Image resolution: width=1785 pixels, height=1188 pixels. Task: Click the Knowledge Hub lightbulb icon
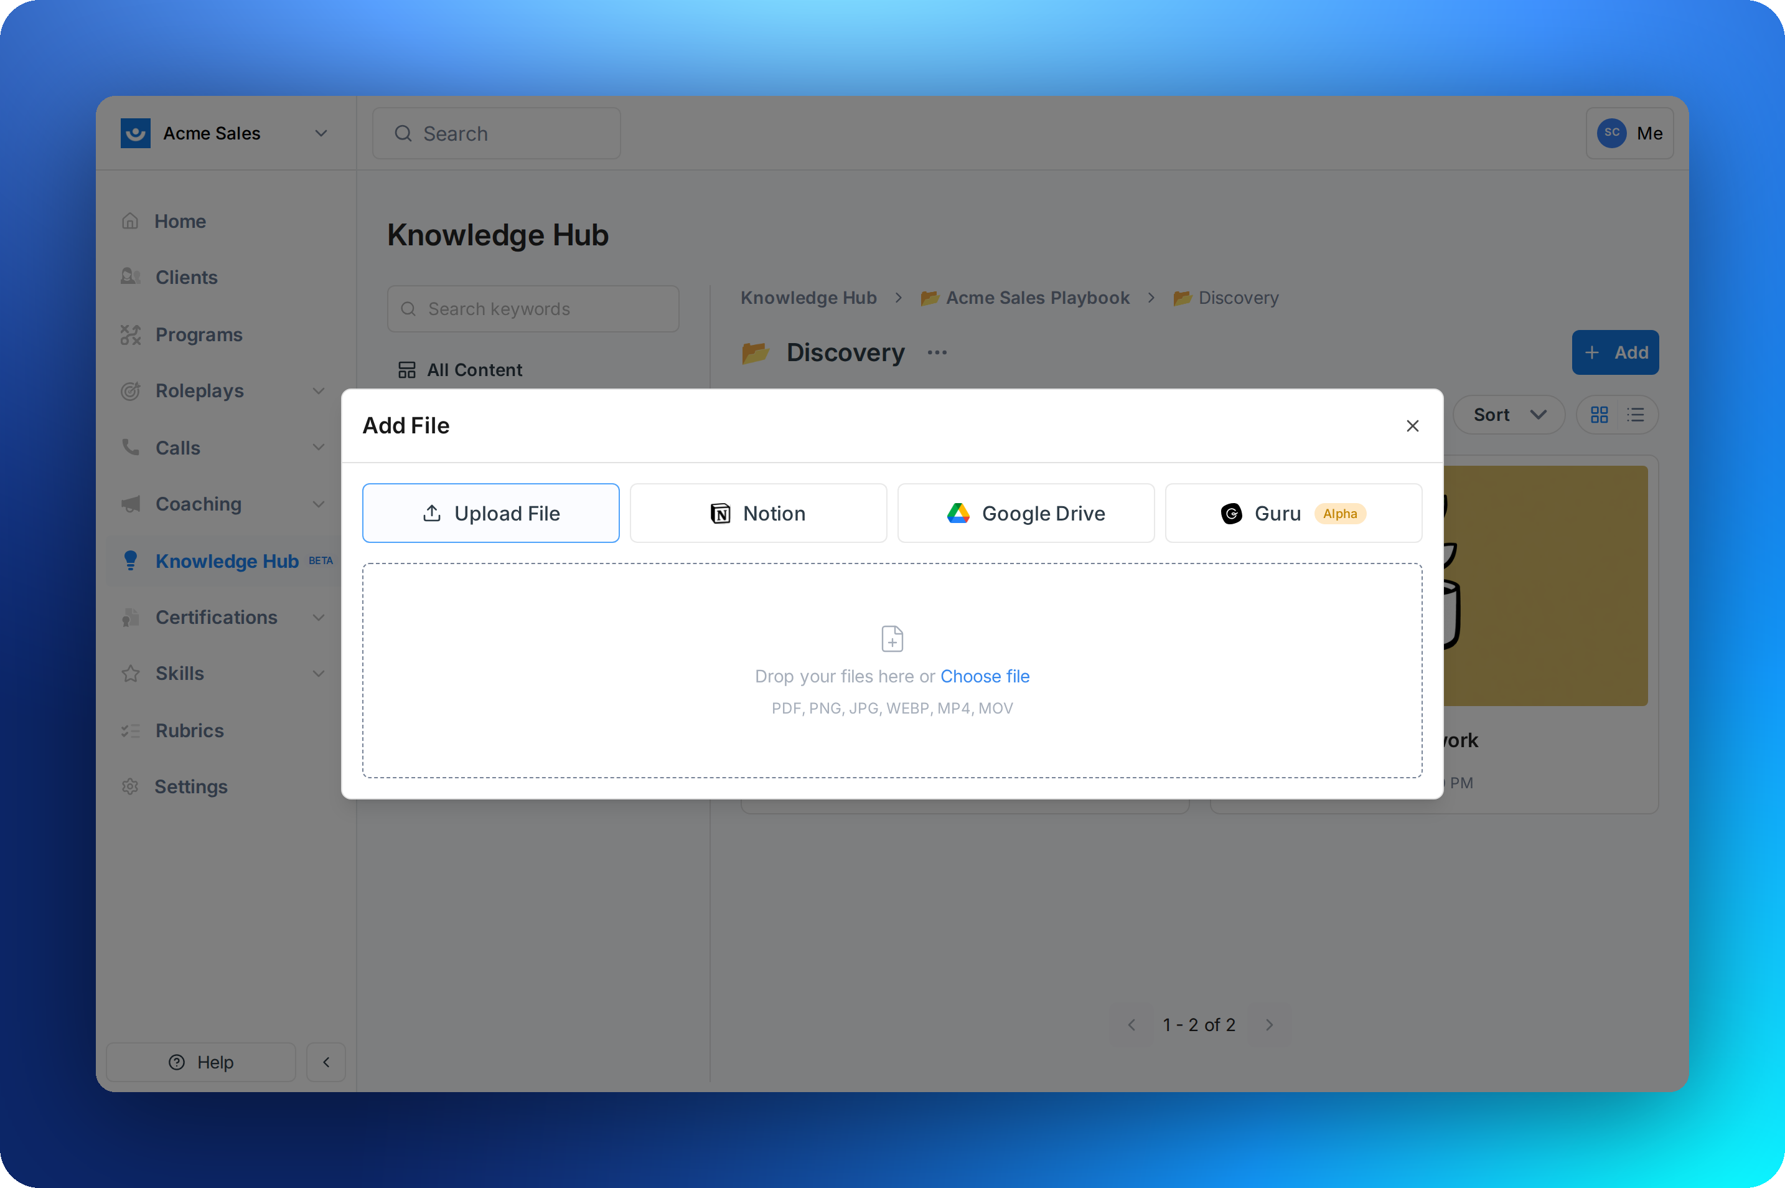130,560
